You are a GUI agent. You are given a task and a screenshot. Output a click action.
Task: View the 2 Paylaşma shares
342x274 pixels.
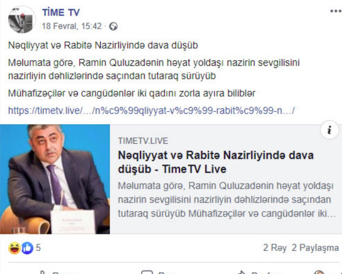(315, 248)
